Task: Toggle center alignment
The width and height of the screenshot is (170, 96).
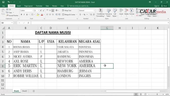Action: (x=50, y=14)
